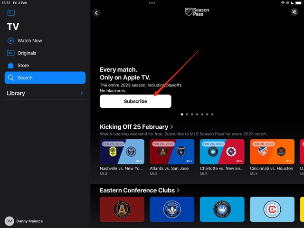The image size is (304, 228).
Task: Click the Apple TV+ Originals icon
Action: click(10, 53)
